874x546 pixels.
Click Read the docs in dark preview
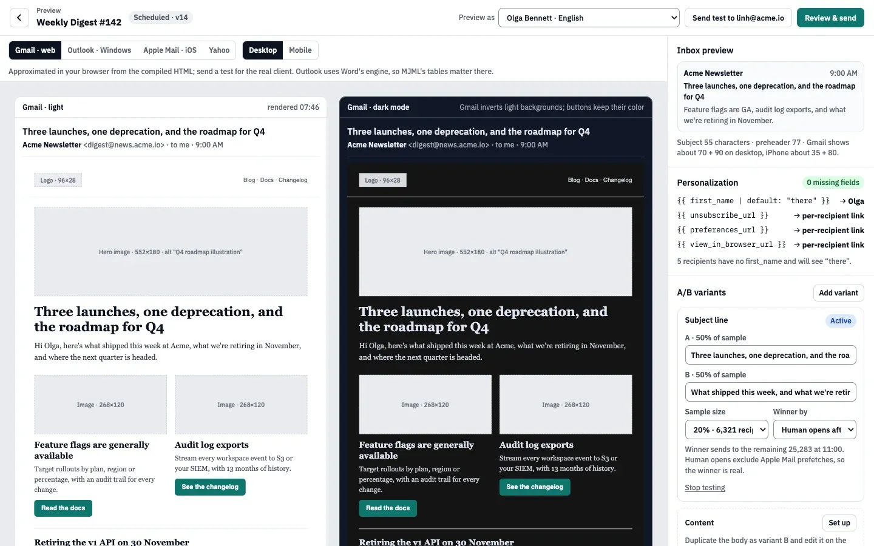(388, 508)
